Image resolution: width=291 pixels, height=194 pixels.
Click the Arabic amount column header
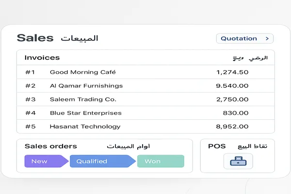[250, 58]
